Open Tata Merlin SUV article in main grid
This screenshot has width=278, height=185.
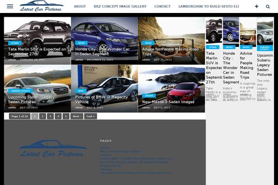pos(37,51)
